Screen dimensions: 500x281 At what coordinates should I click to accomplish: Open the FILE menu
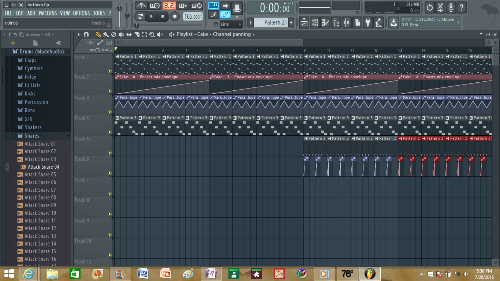tap(8, 13)
